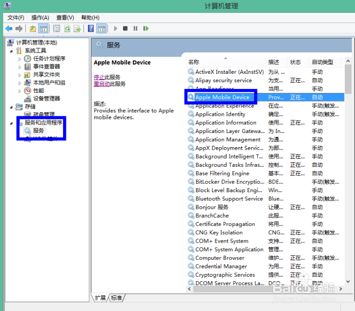Click the Refresh toolbar icon
Viewport: 355px width, 311px height.
pos(67,28)
